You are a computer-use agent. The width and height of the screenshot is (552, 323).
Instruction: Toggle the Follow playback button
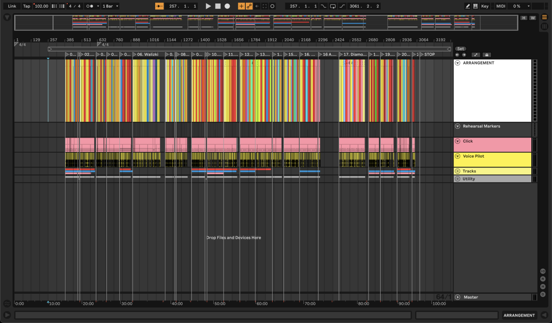click(159, 6)
